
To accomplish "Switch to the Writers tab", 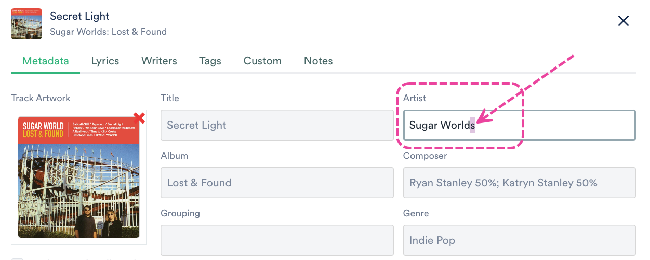I will click(x=159, y=61).
